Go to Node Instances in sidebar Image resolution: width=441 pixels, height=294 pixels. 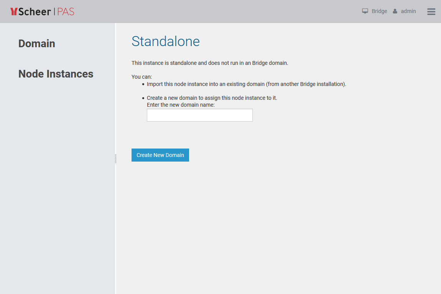coord(56,74)
